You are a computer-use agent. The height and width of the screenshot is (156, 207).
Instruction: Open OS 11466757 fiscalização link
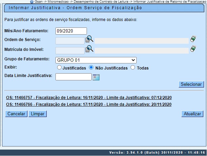pos(89,98)
